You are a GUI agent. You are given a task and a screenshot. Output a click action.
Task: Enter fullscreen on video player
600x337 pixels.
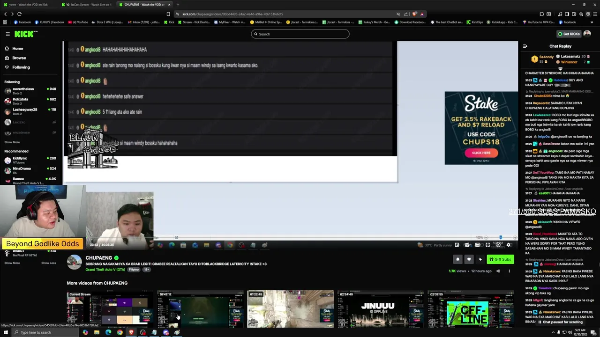(487, 245)
